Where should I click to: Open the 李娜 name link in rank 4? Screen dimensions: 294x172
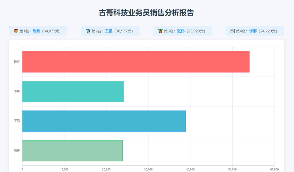point(253,31)
